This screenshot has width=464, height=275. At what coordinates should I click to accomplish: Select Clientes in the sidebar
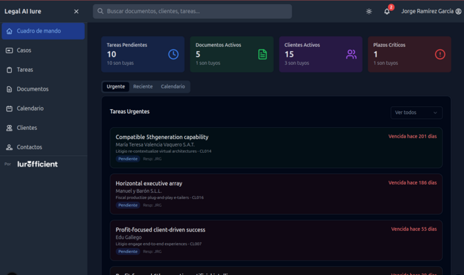[x=43, y=128]
